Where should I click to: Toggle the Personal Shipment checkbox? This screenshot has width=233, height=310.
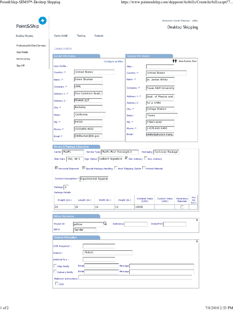(57, 168)
